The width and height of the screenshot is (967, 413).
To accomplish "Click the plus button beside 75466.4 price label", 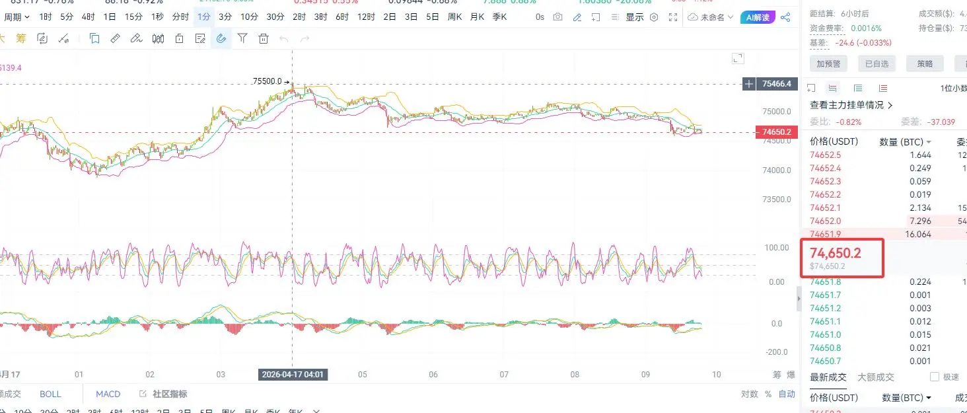I will (748, 84).
